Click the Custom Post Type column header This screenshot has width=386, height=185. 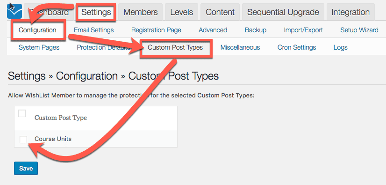(61, 118)
